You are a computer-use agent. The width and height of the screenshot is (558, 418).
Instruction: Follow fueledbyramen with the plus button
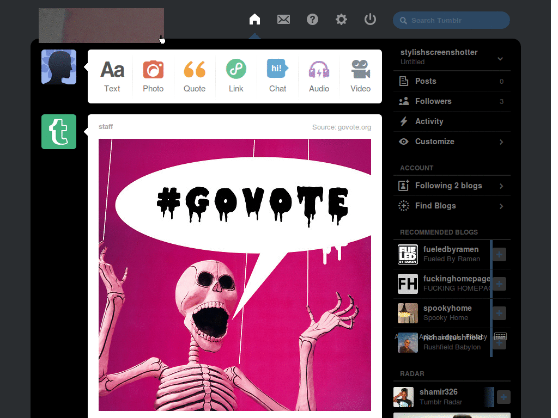(x=499, y=255)
